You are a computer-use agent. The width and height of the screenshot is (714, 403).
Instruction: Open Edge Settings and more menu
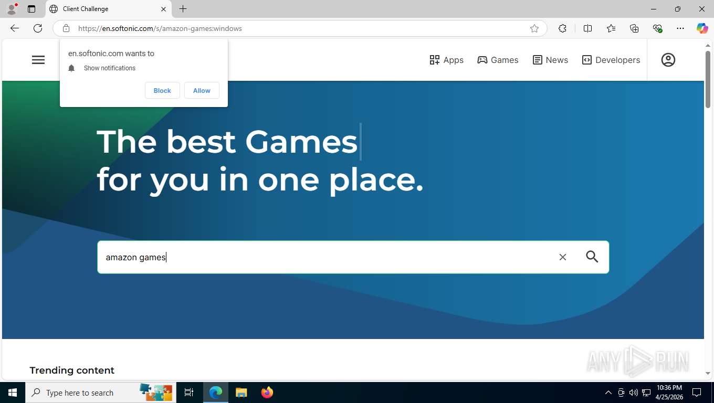[680, 28]
